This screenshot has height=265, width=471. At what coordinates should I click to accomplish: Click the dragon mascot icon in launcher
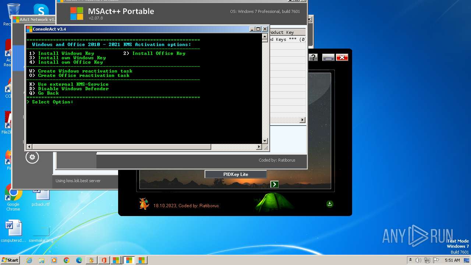tap(144, 204)
